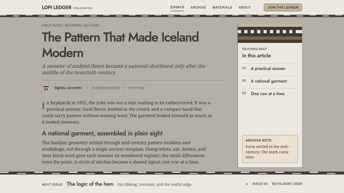Screen dimensions: 344x193
Task: Open next issue The logic of the hem
Action: (90, 184)
